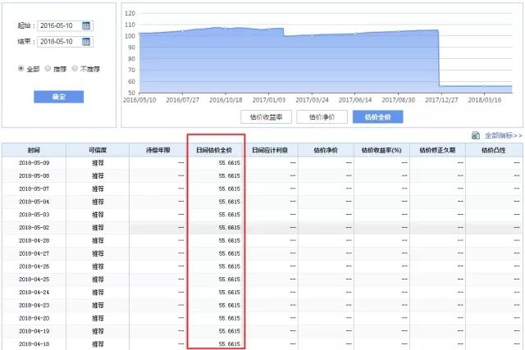Viewport: 525px width, 350px height.
Task: Click chart x-axis label 2016/05/10
Action: pyautogui.click(x=139, y=100)
